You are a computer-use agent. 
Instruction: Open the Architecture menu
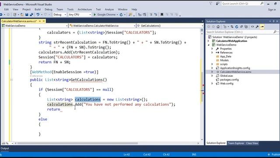[x=84, y=9]
